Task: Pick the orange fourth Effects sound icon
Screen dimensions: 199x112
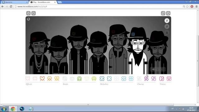Action: (x=49, y=79)
